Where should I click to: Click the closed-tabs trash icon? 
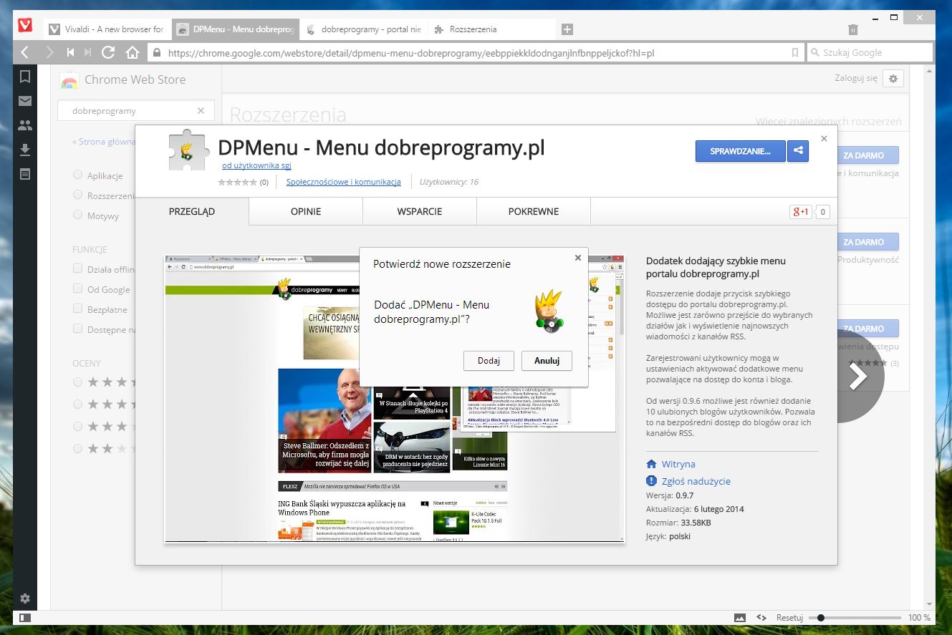(852, 29)
